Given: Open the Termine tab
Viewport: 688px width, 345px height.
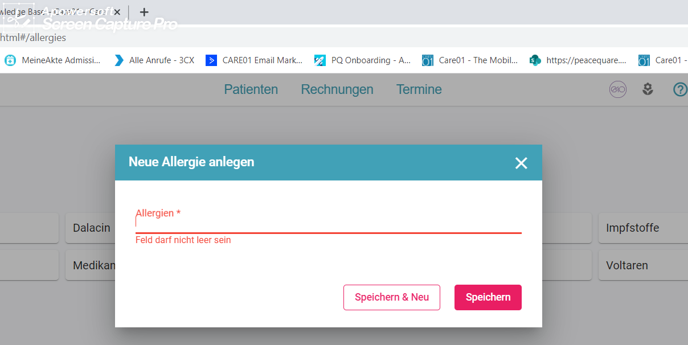Looking at the screenshot, I should click(419, 89).
